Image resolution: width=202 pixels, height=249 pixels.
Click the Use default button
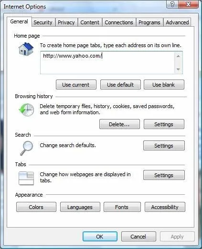pyautogui.click(x=120, y=85)
